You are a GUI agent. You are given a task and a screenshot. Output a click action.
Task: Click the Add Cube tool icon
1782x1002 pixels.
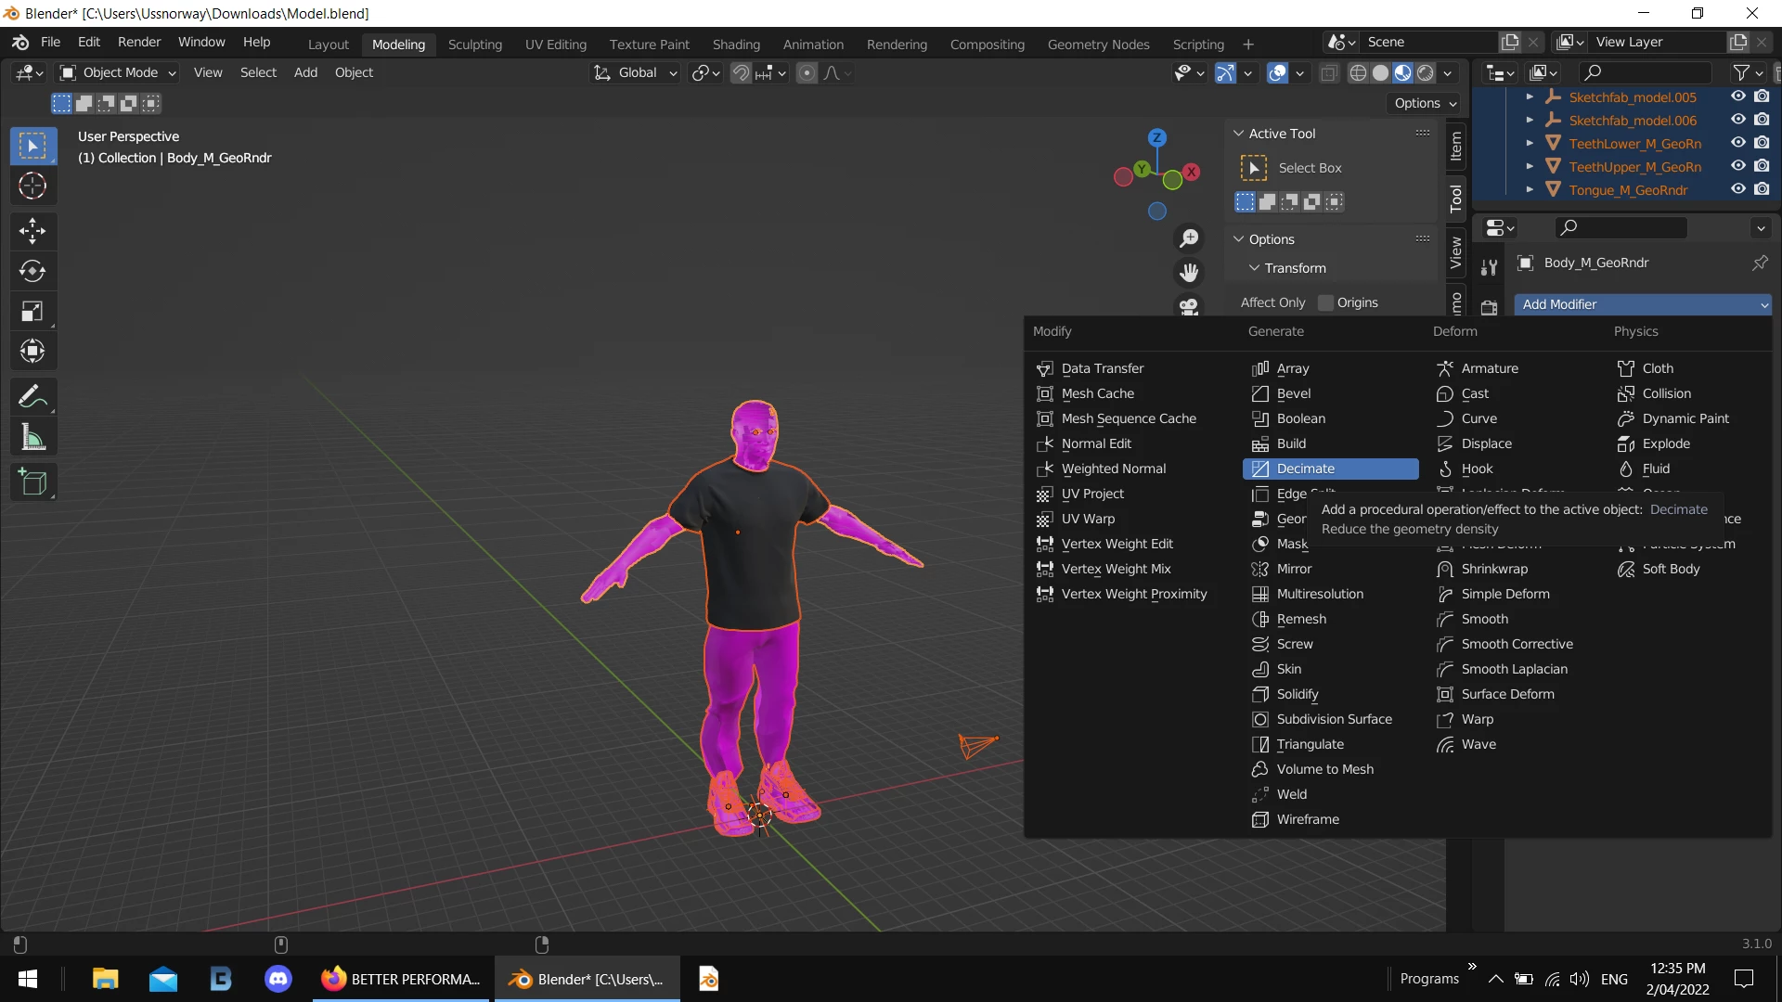(x=32, y=482)
